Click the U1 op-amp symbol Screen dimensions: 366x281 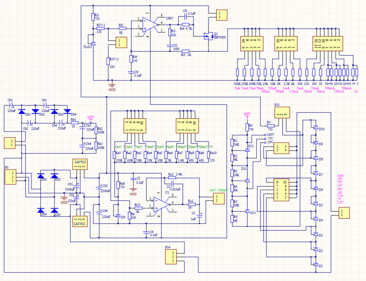tap(162, 202)
